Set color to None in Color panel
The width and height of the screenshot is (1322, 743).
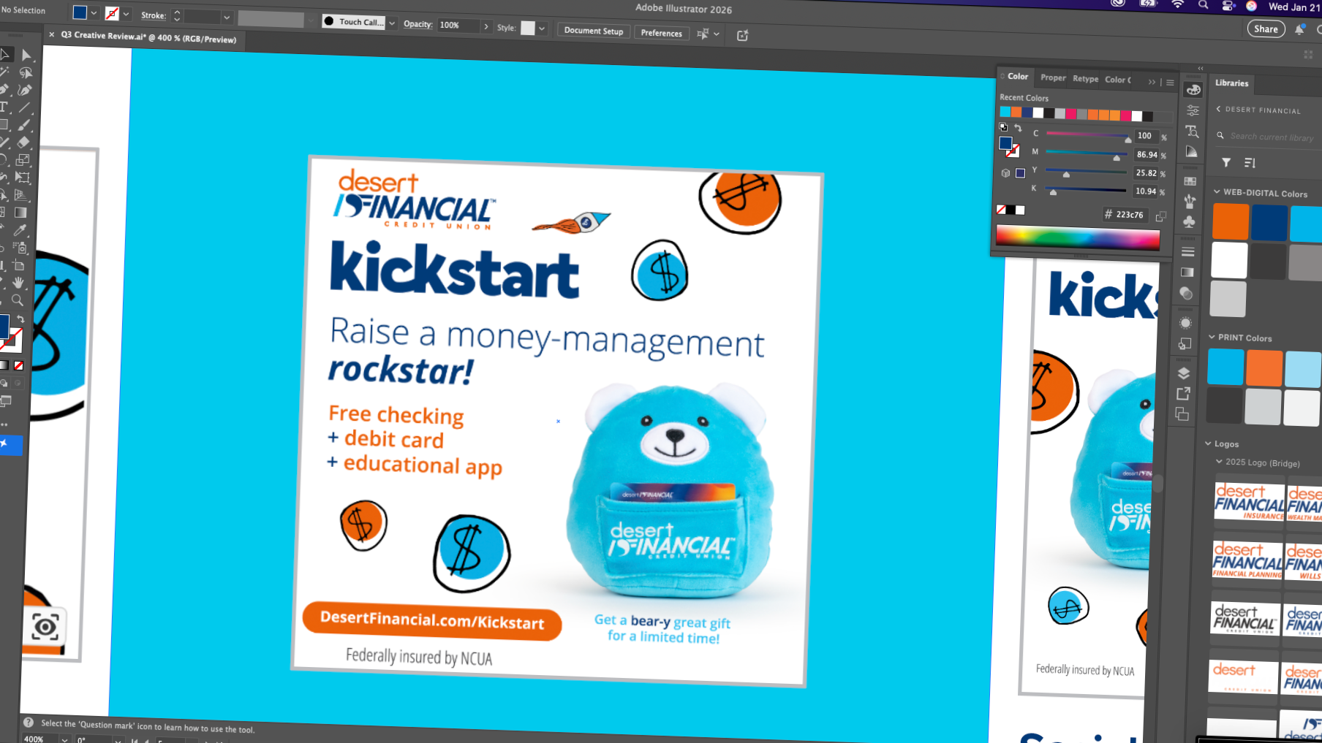pyautogui.click(x=1001, y=210)
